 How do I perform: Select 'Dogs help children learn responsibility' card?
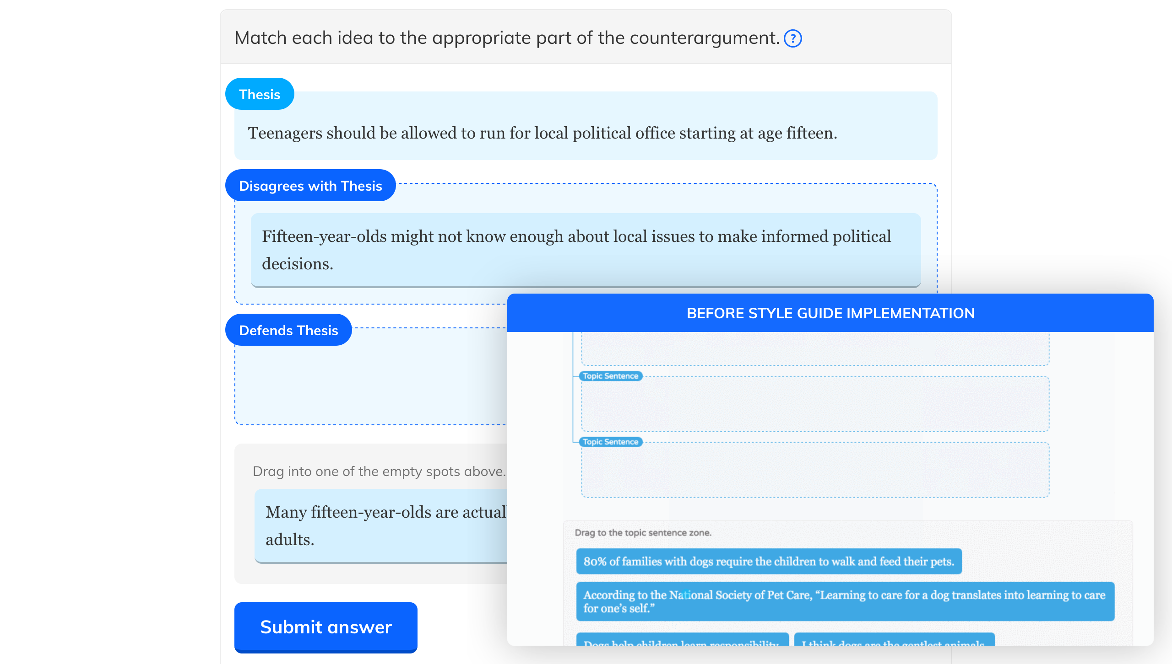(x=682, y=641)
